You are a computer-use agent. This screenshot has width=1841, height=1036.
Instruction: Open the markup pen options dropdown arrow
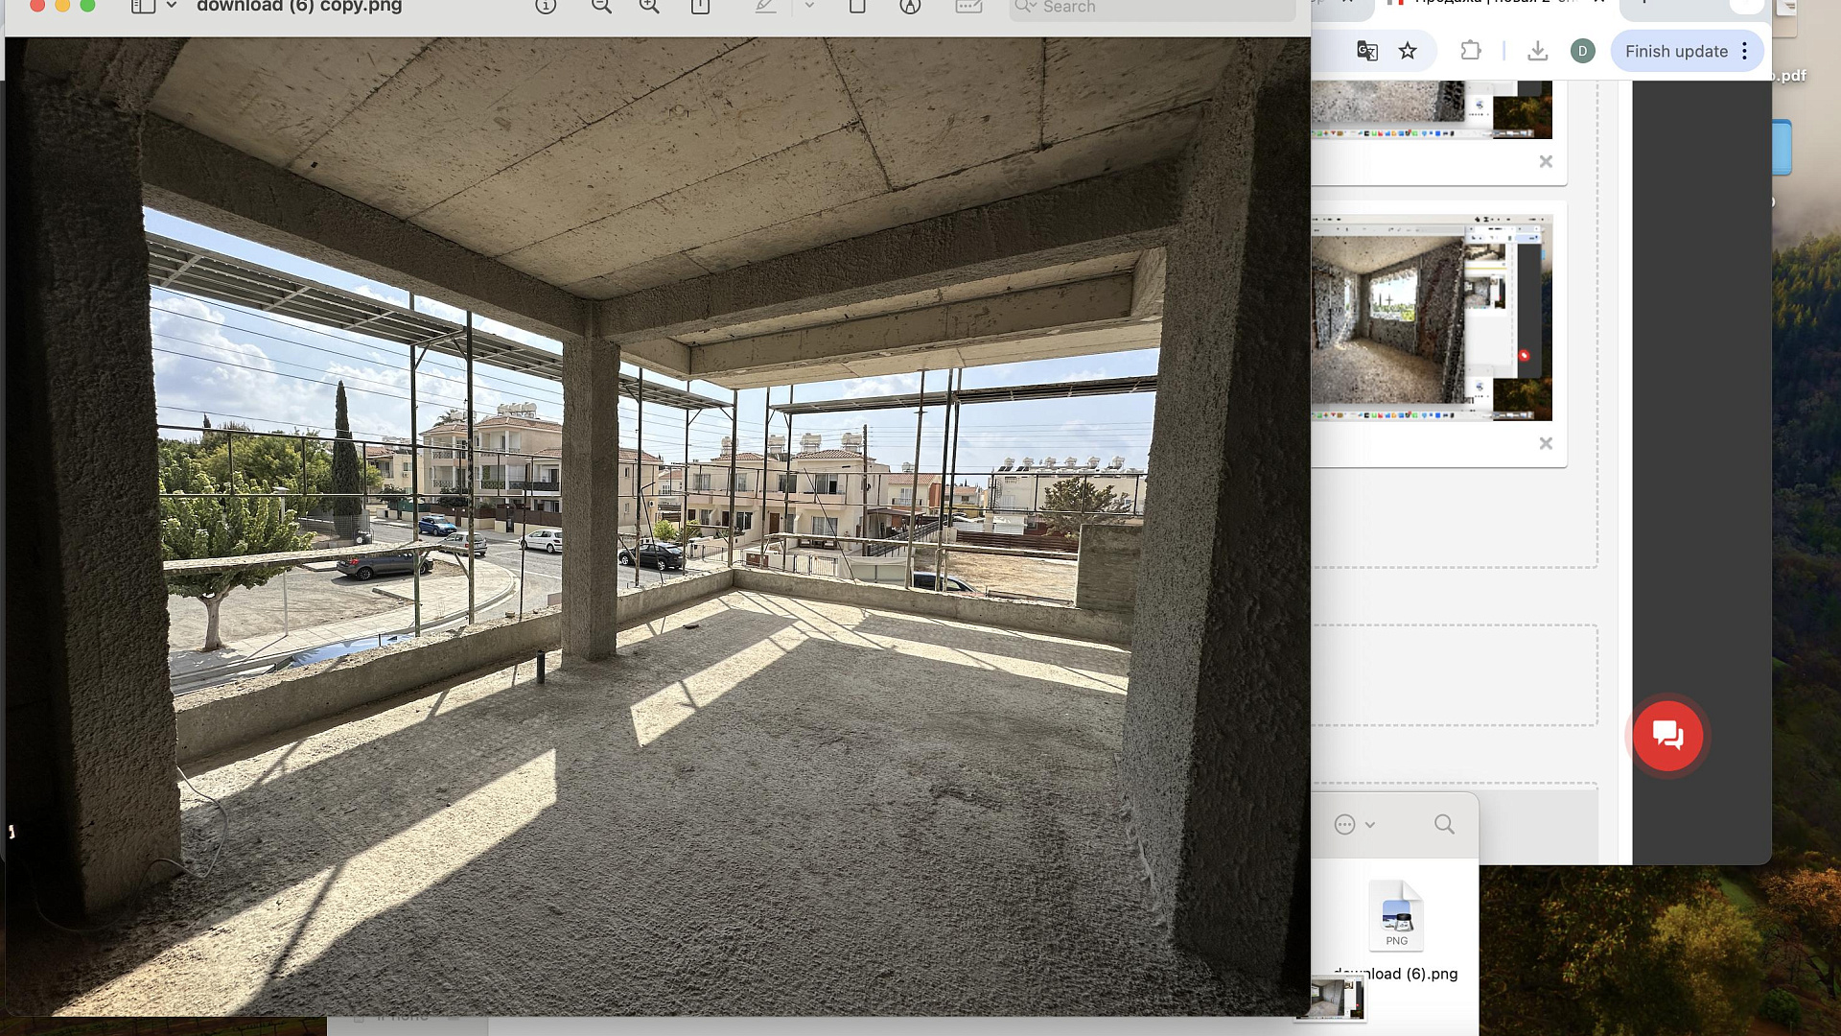click(x=809, y=7)
